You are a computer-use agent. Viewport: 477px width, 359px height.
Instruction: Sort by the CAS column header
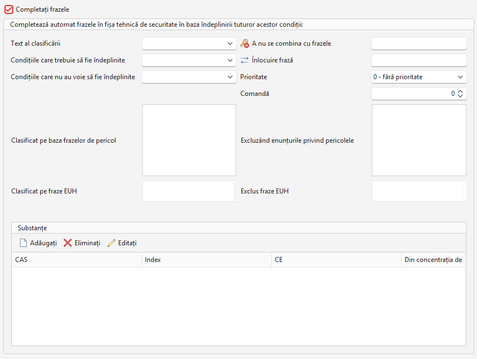click(77, 260)
